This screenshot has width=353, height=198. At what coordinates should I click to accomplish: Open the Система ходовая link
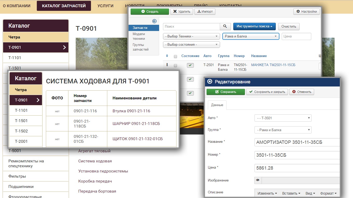95,161
